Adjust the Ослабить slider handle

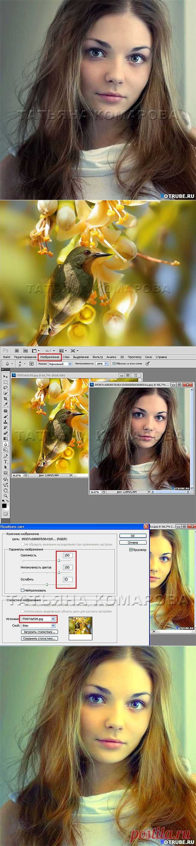coord(47,584)
